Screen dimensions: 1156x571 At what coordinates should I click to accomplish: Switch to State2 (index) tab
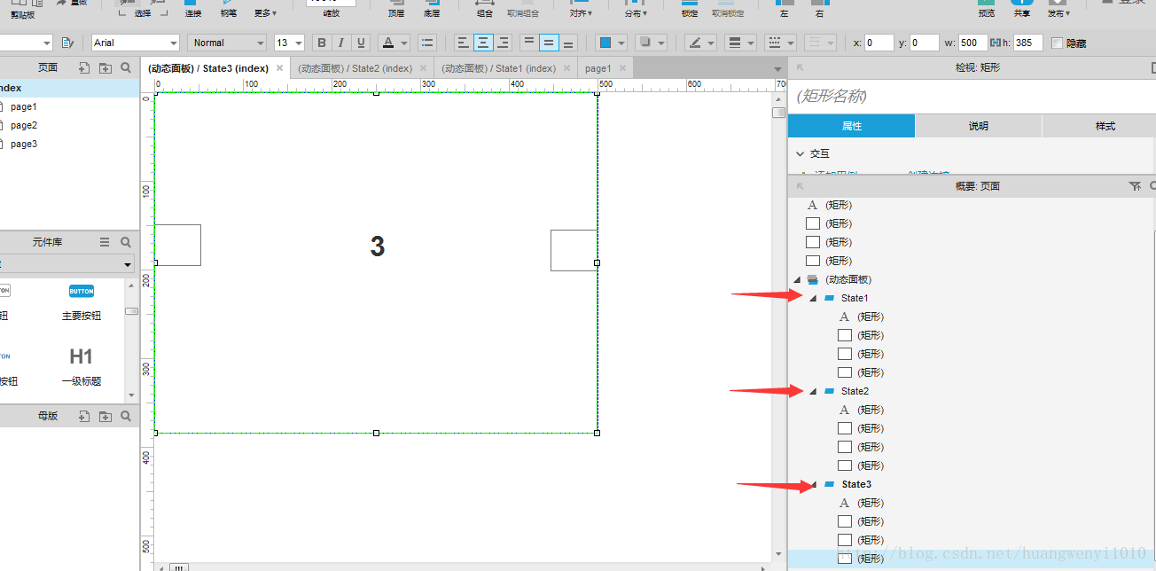point(355,68)
